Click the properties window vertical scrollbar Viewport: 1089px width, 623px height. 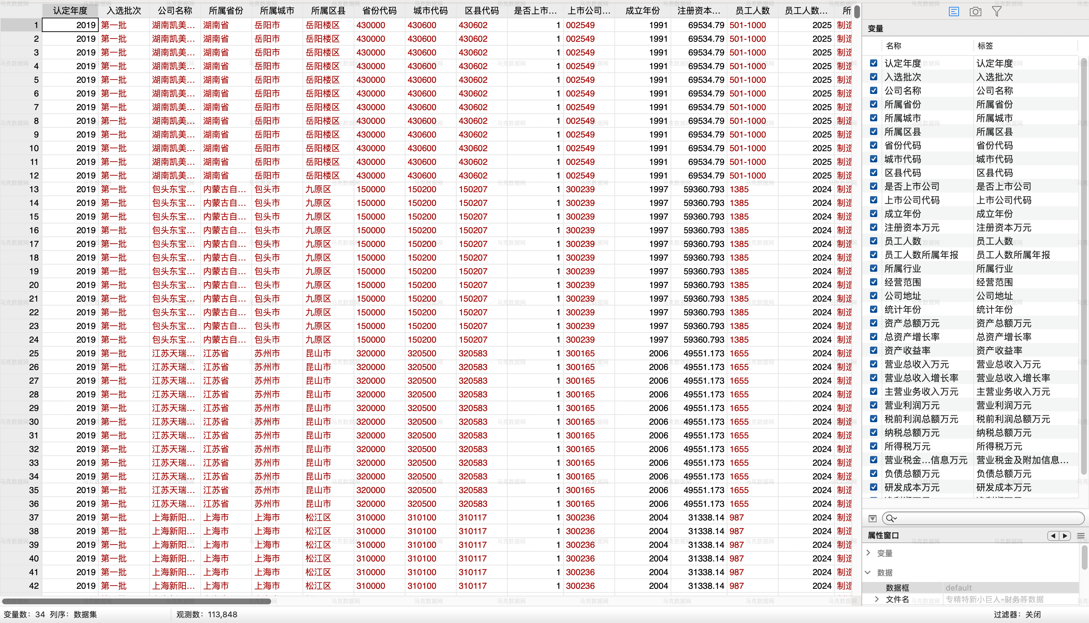pos(1085,557)
